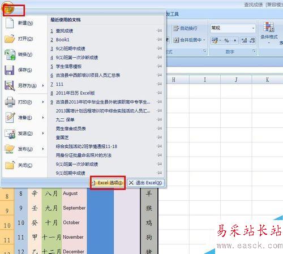The height and width of the screenshot is (254, 283).
Task: Open the merge and center dropdown arrow
Action: 204,40
